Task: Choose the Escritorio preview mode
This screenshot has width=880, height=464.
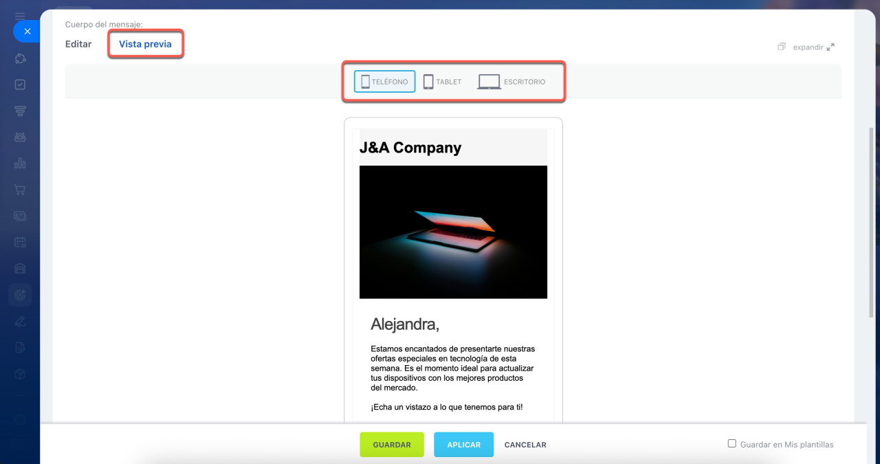Action: pos(511,82)
